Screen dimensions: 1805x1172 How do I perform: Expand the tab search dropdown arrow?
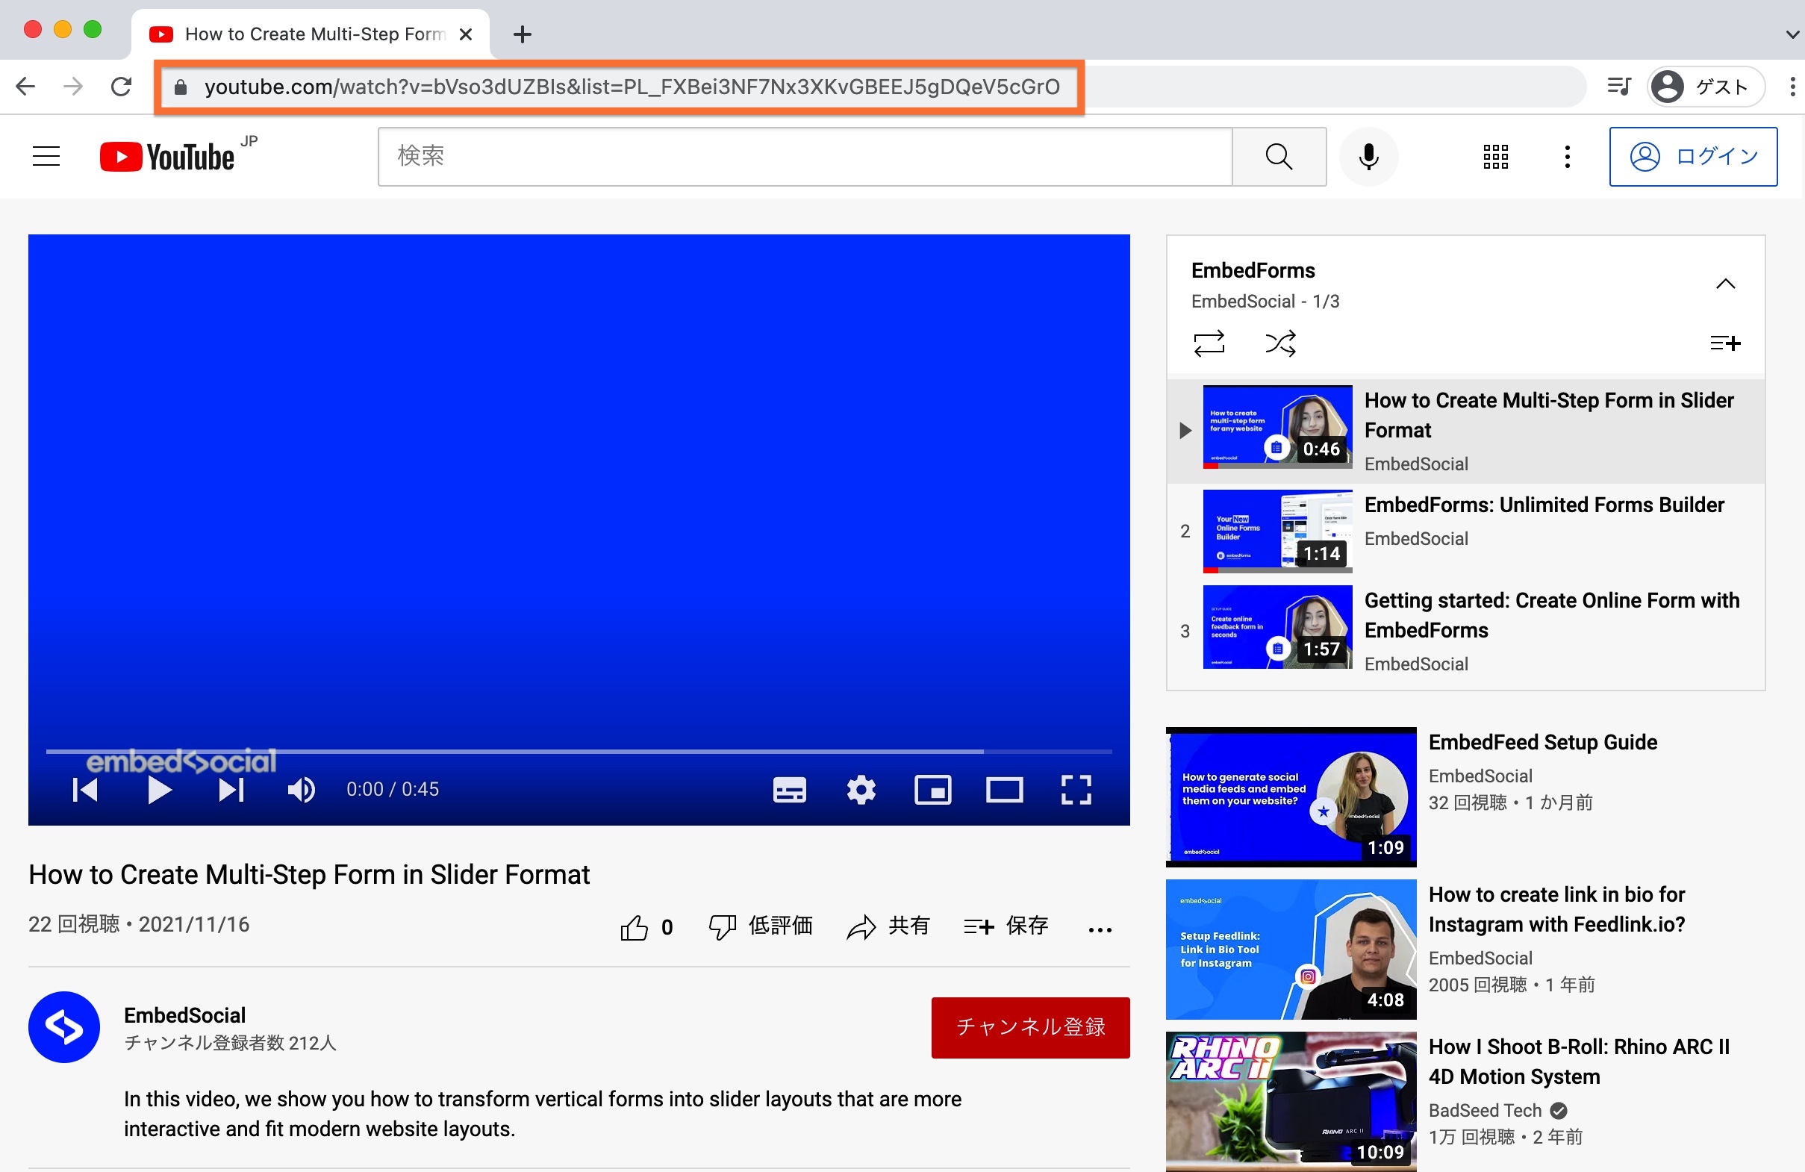(x=1792, y=34)
